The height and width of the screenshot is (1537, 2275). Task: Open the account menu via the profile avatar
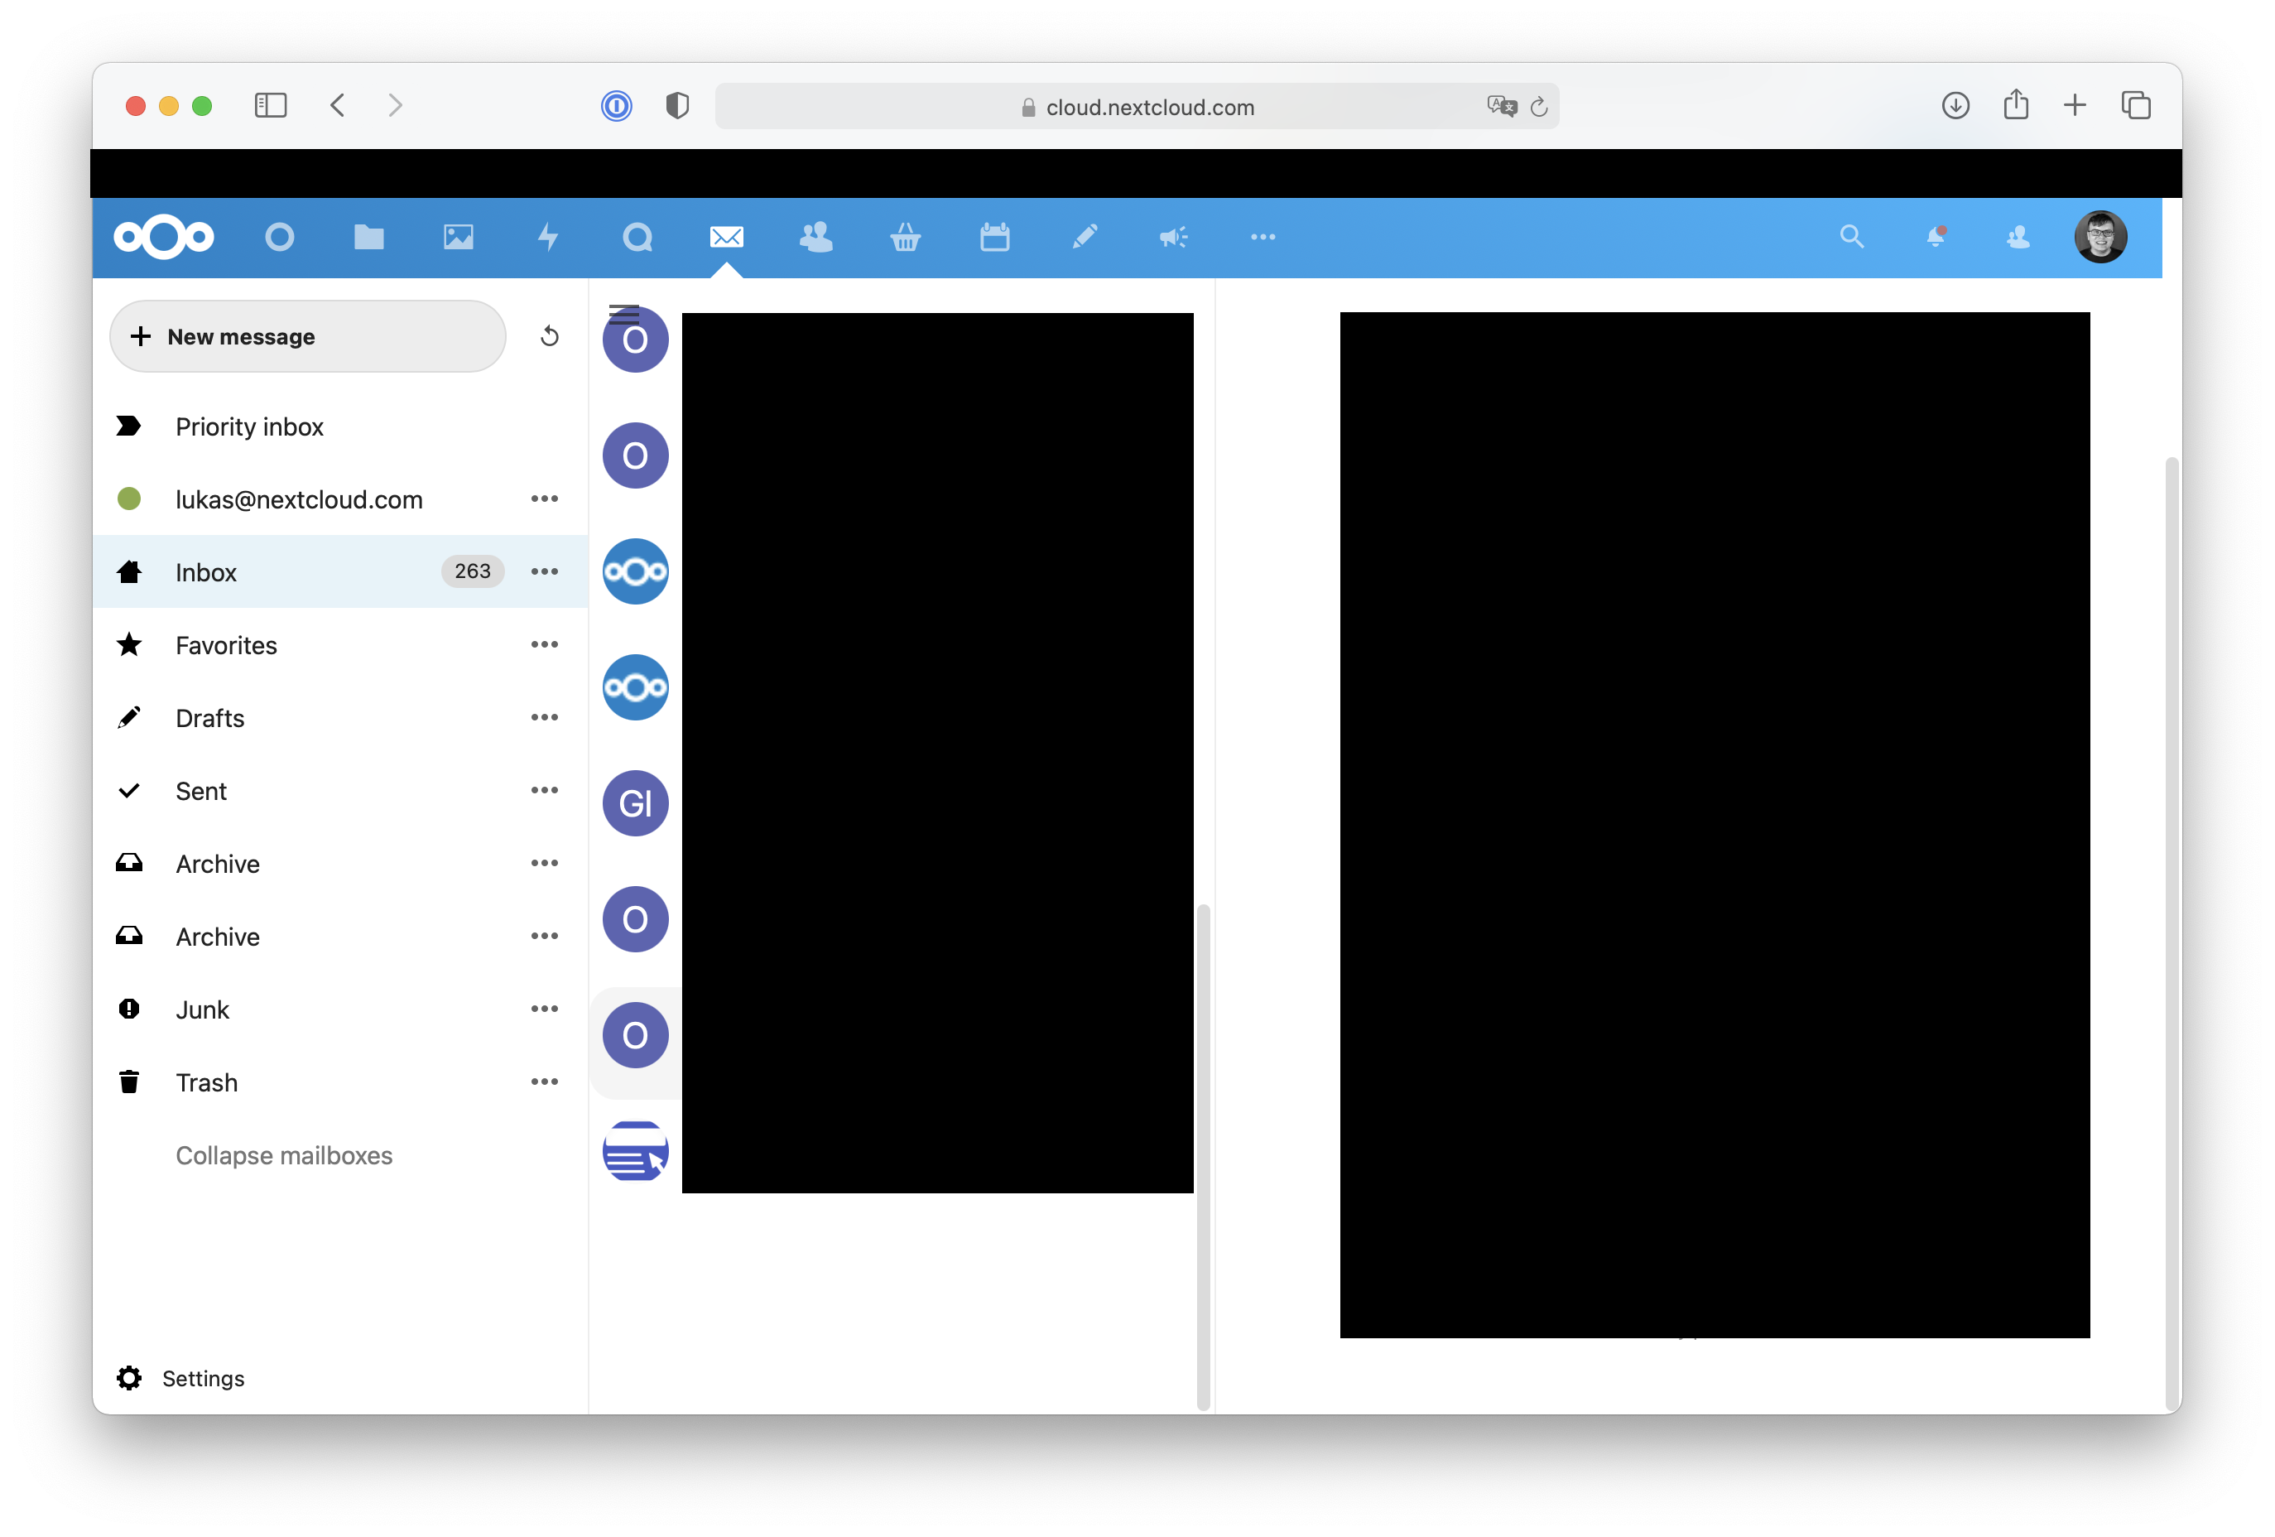[x=2101, y=237]
